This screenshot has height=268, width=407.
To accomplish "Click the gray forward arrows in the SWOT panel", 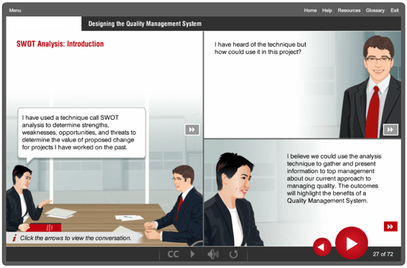I will (x=192, y=130).
